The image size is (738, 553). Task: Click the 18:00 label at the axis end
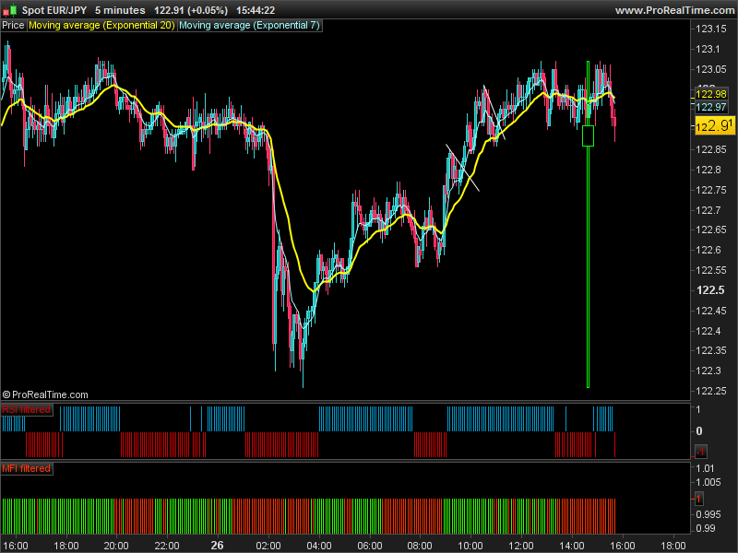[673, 546]
